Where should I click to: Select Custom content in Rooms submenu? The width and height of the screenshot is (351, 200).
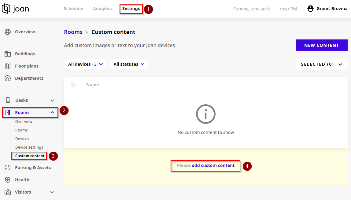(x=30, y=156)
